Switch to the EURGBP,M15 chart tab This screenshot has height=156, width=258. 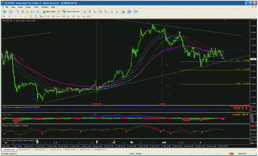[x=100, y=149]
